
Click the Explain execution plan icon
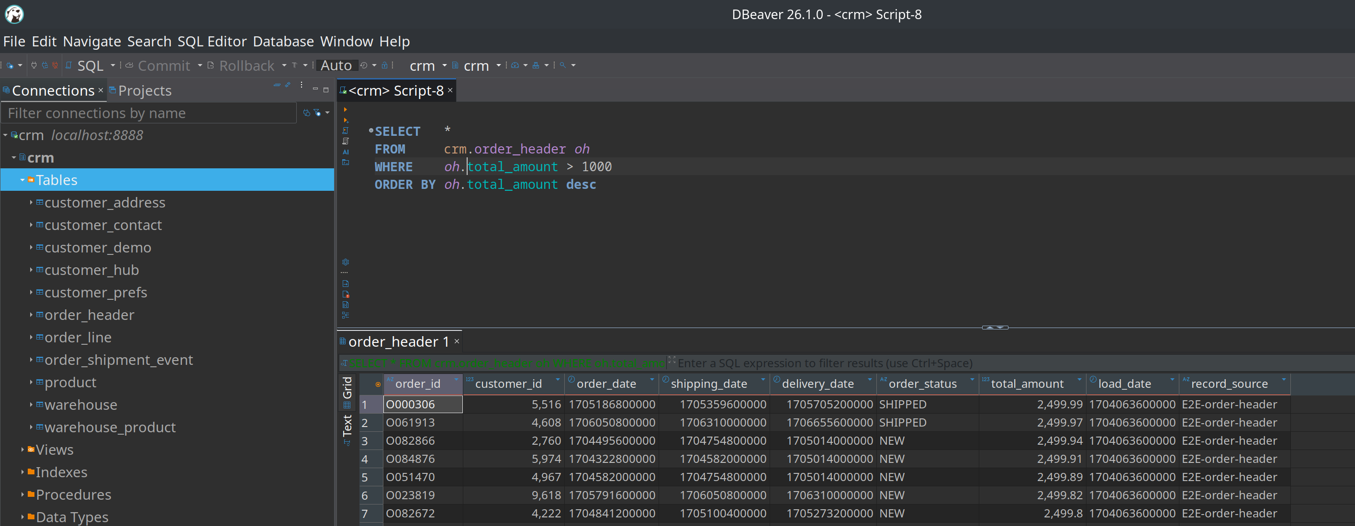coord(346,142)
